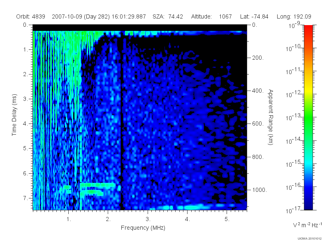Click the "10⁻¹⁴" color scale tick label
329x247 pixels.
(294, 141)
